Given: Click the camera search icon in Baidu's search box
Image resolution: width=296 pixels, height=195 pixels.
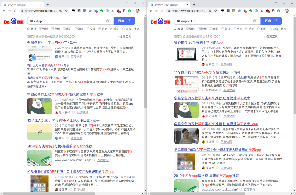Looking at the screenshot, I should 108,21.
